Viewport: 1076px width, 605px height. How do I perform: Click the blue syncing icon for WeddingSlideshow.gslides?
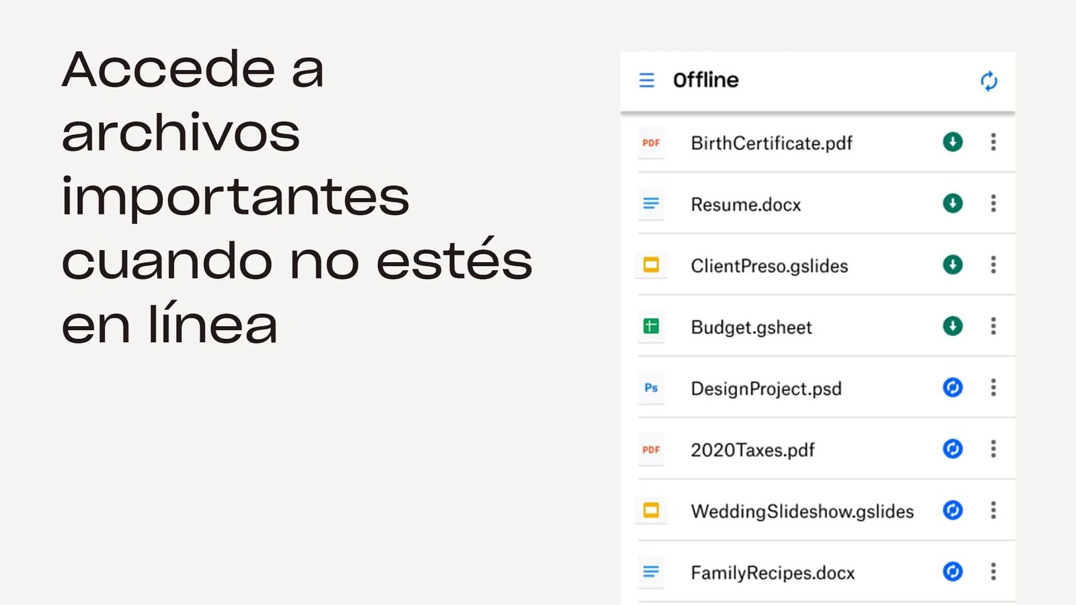pos(952,510)
